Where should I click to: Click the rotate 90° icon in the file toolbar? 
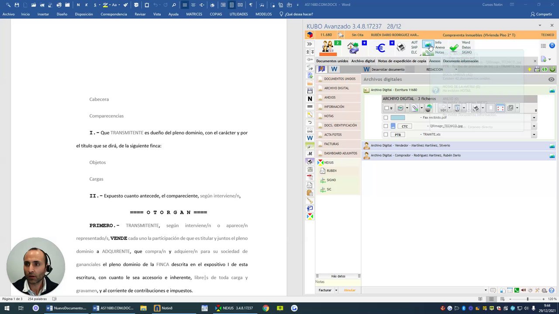click(443, 108)
